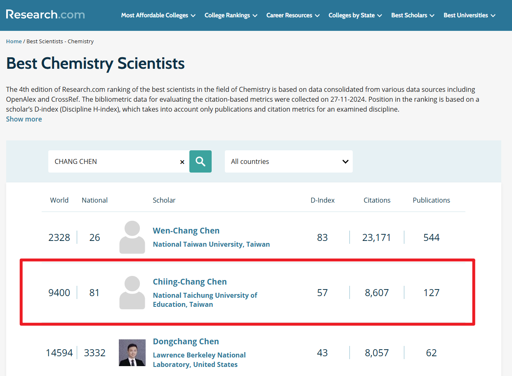The width and height of the screenshot is (512, 376).
Task: Click D-Index value 83
Action: click(322, 238)
